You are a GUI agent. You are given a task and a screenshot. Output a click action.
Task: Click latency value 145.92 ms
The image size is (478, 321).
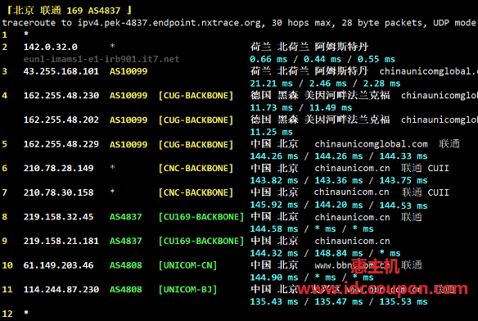(274, 205)
